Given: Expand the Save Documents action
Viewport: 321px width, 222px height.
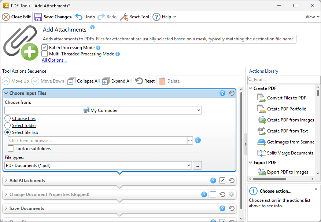Looking at the screenshot, I should (6, 208).
